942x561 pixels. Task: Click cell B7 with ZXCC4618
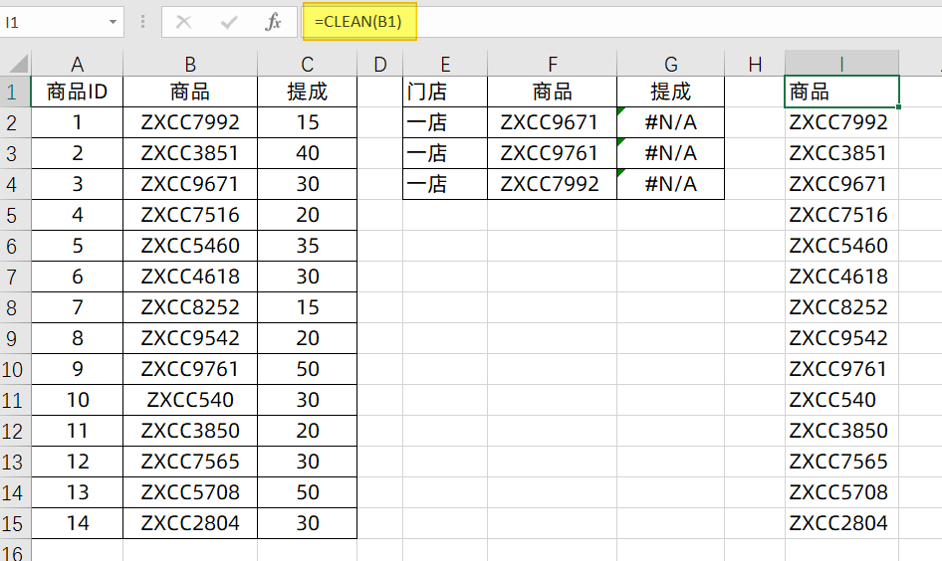coord(190,277)
